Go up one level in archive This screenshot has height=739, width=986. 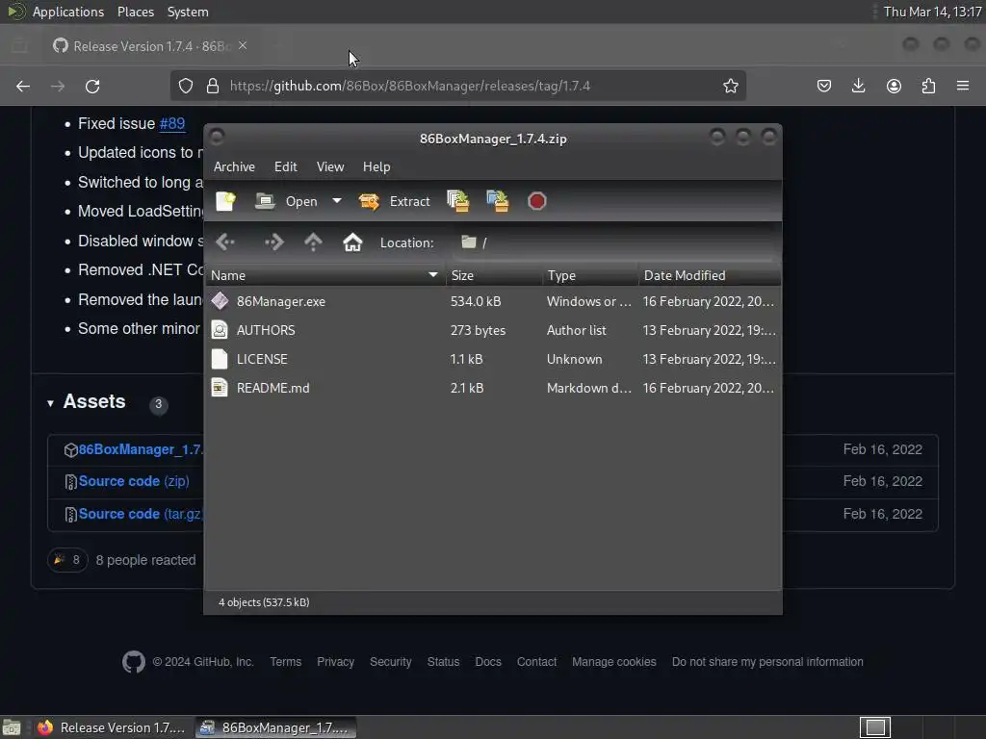(x=313, y=242)
